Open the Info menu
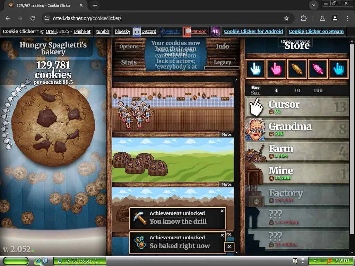The height and width of the screenshot is (266, 355). pyautogui.click(x=222, y=46)
